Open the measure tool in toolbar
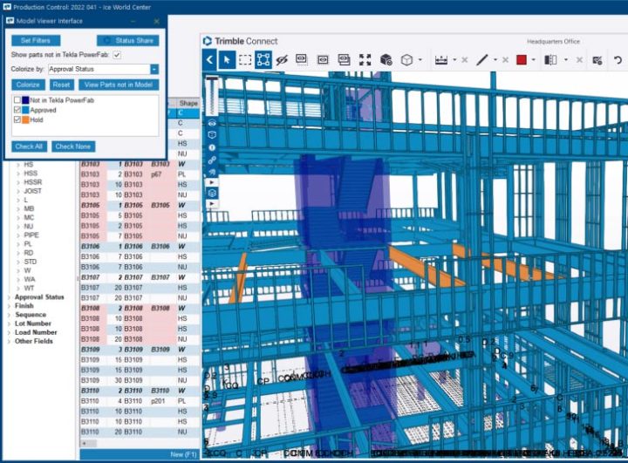This screenshot has height=463, width=628. [441, 60]
